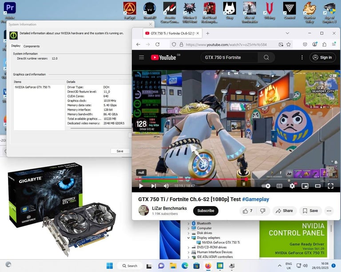
Task: Click the YouTube search input field
Action: coord(229,58)
